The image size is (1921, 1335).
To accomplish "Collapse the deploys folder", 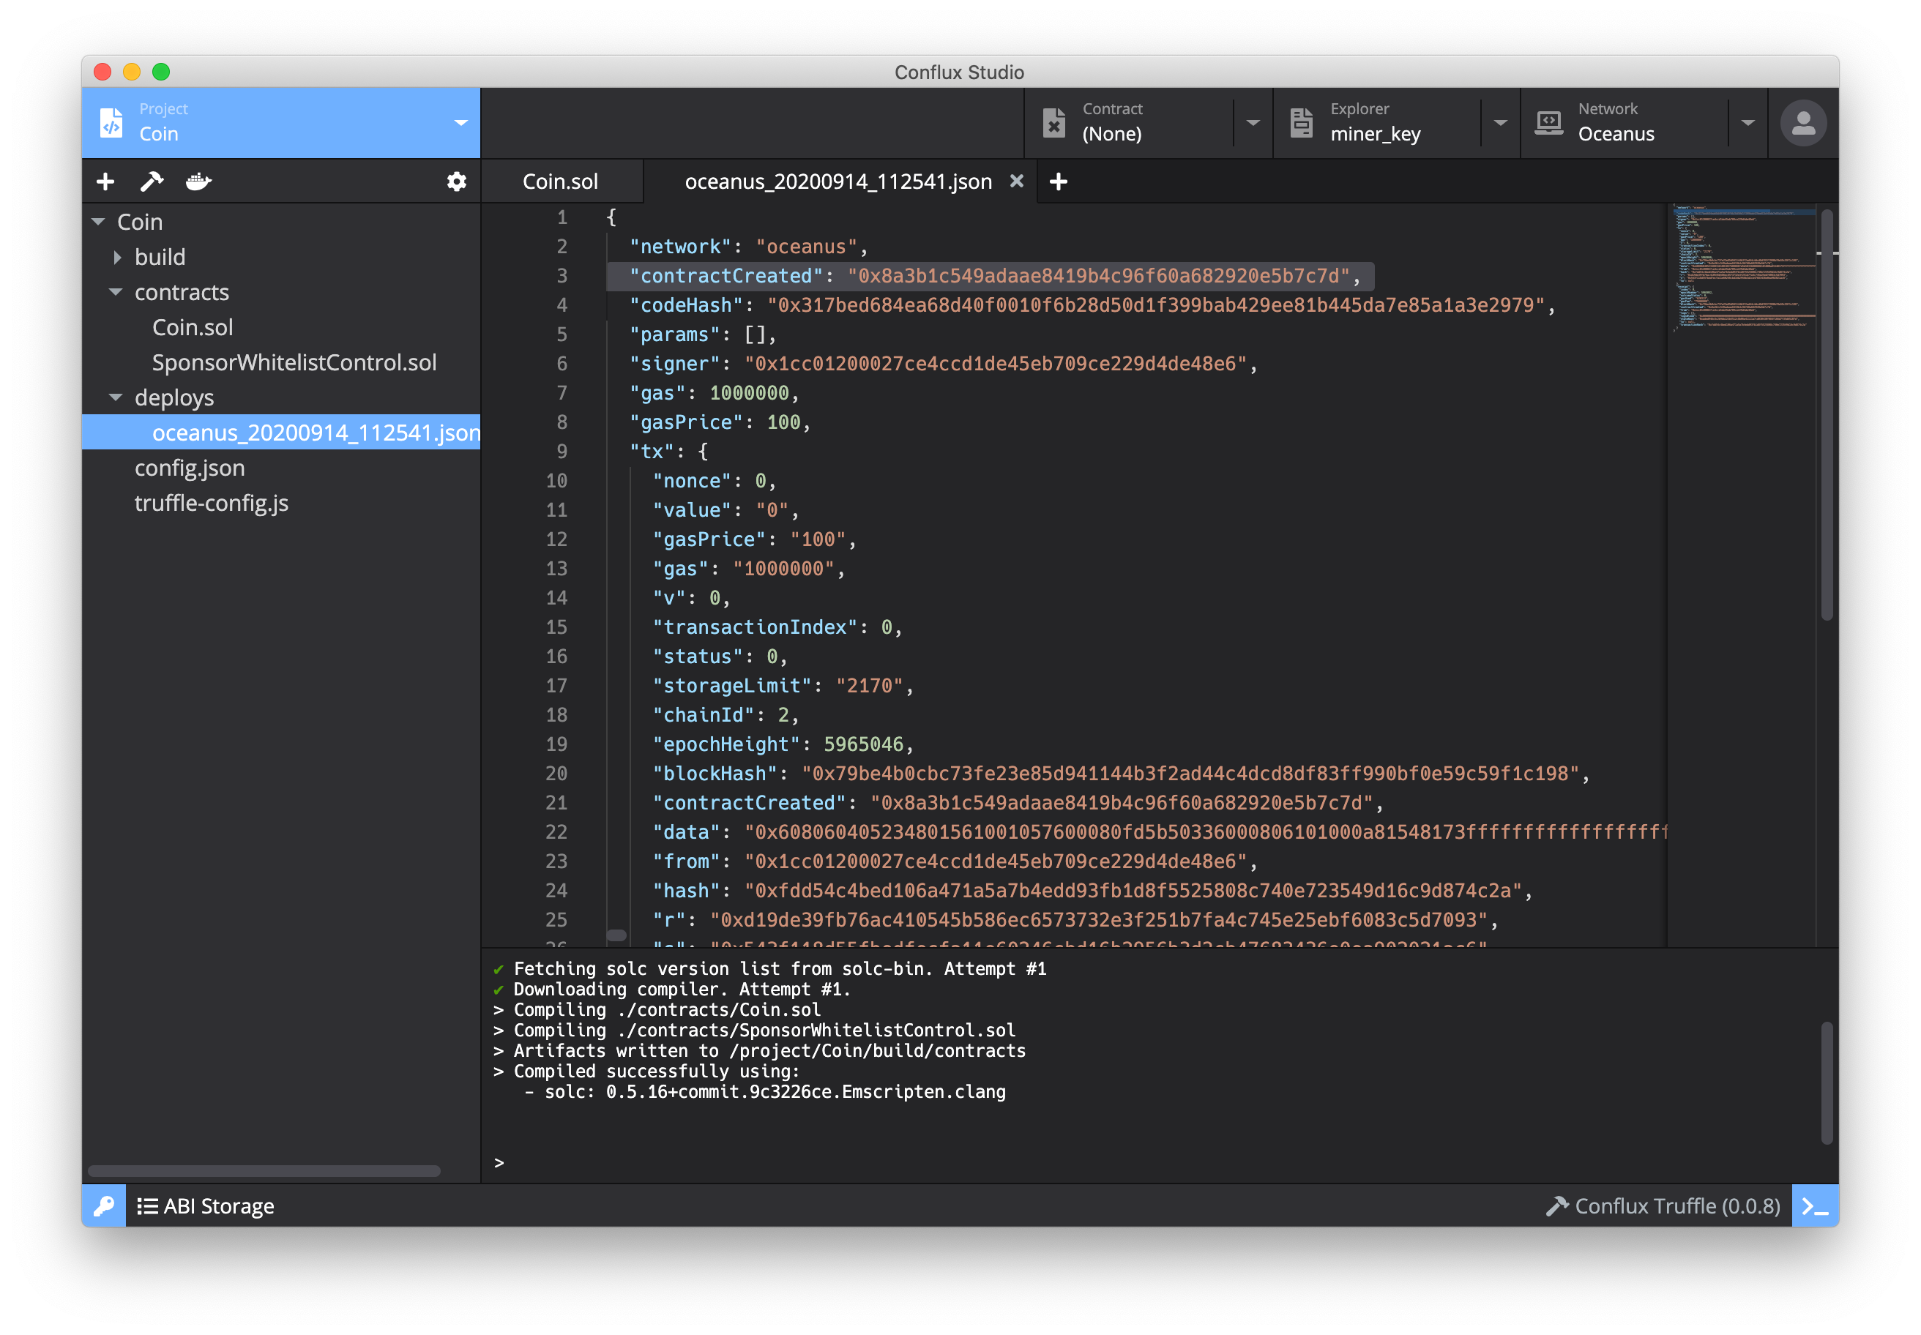I will [116, 398].
